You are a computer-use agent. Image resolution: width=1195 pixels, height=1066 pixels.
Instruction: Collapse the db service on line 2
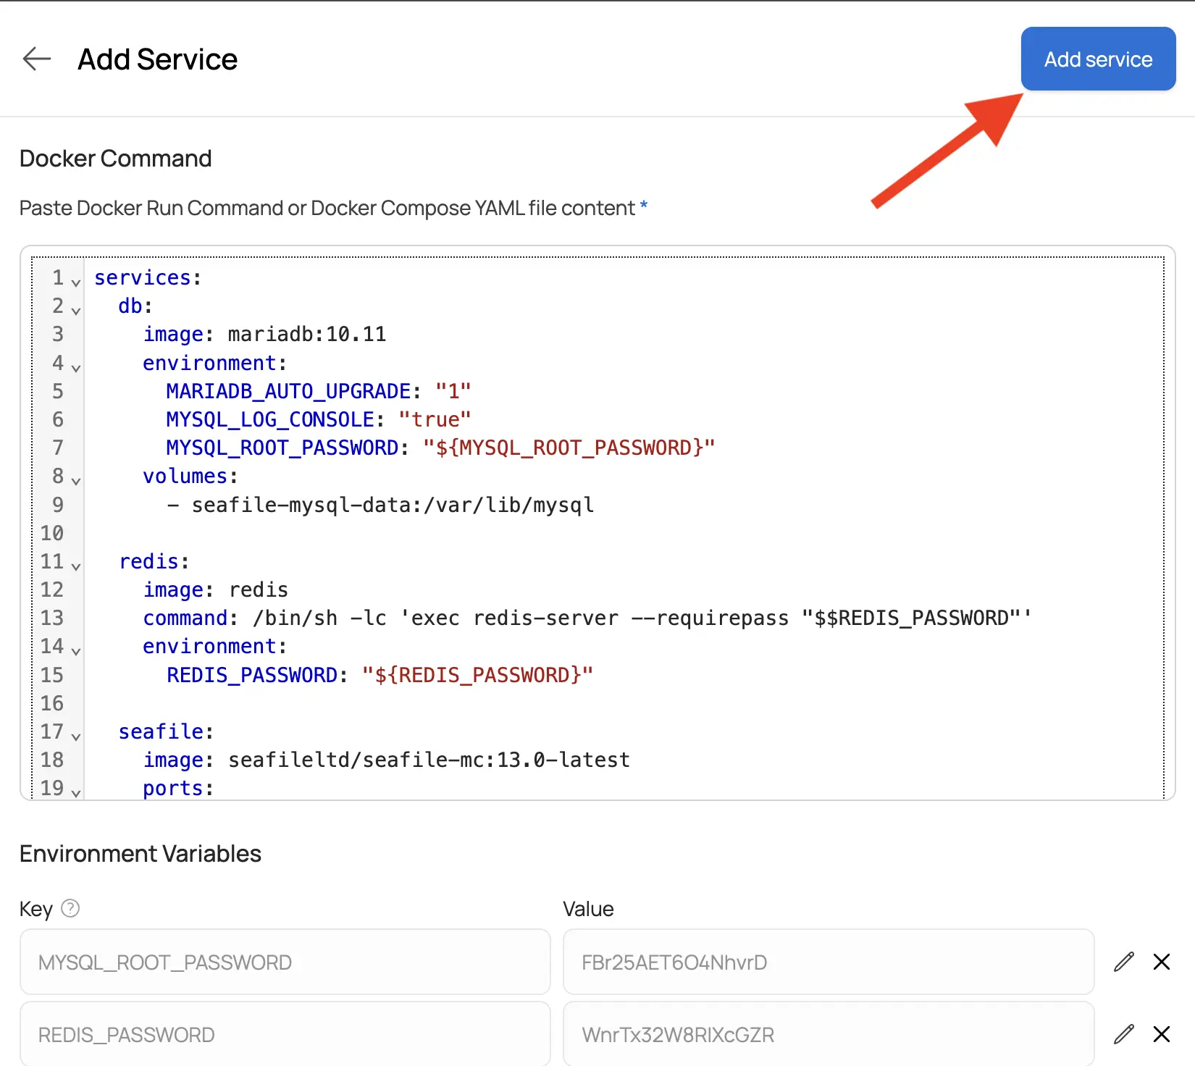point(76,311)
